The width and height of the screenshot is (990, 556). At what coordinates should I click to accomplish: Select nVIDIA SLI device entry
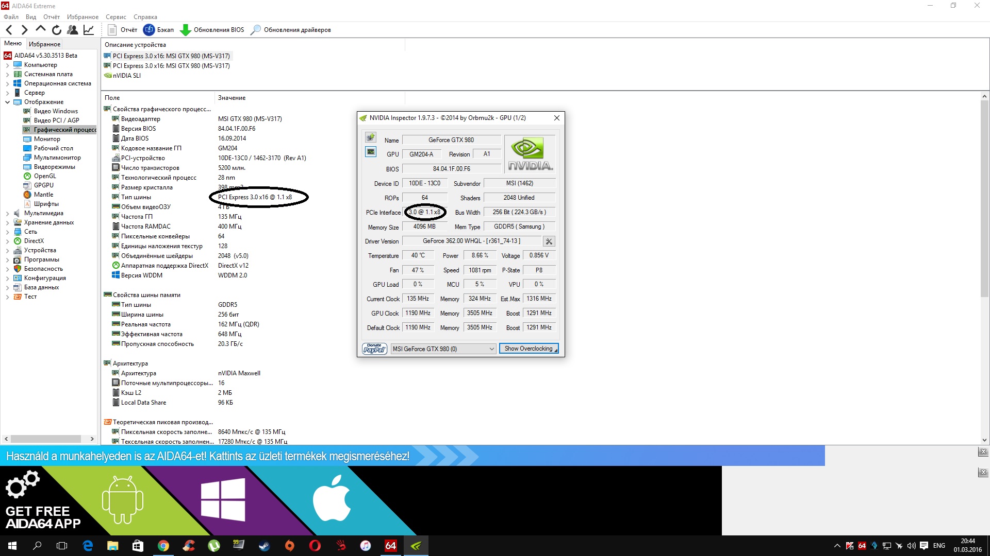point(126,76)
